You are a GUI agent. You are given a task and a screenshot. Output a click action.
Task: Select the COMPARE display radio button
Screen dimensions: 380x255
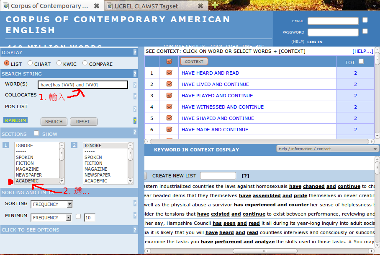coord(85,63)
